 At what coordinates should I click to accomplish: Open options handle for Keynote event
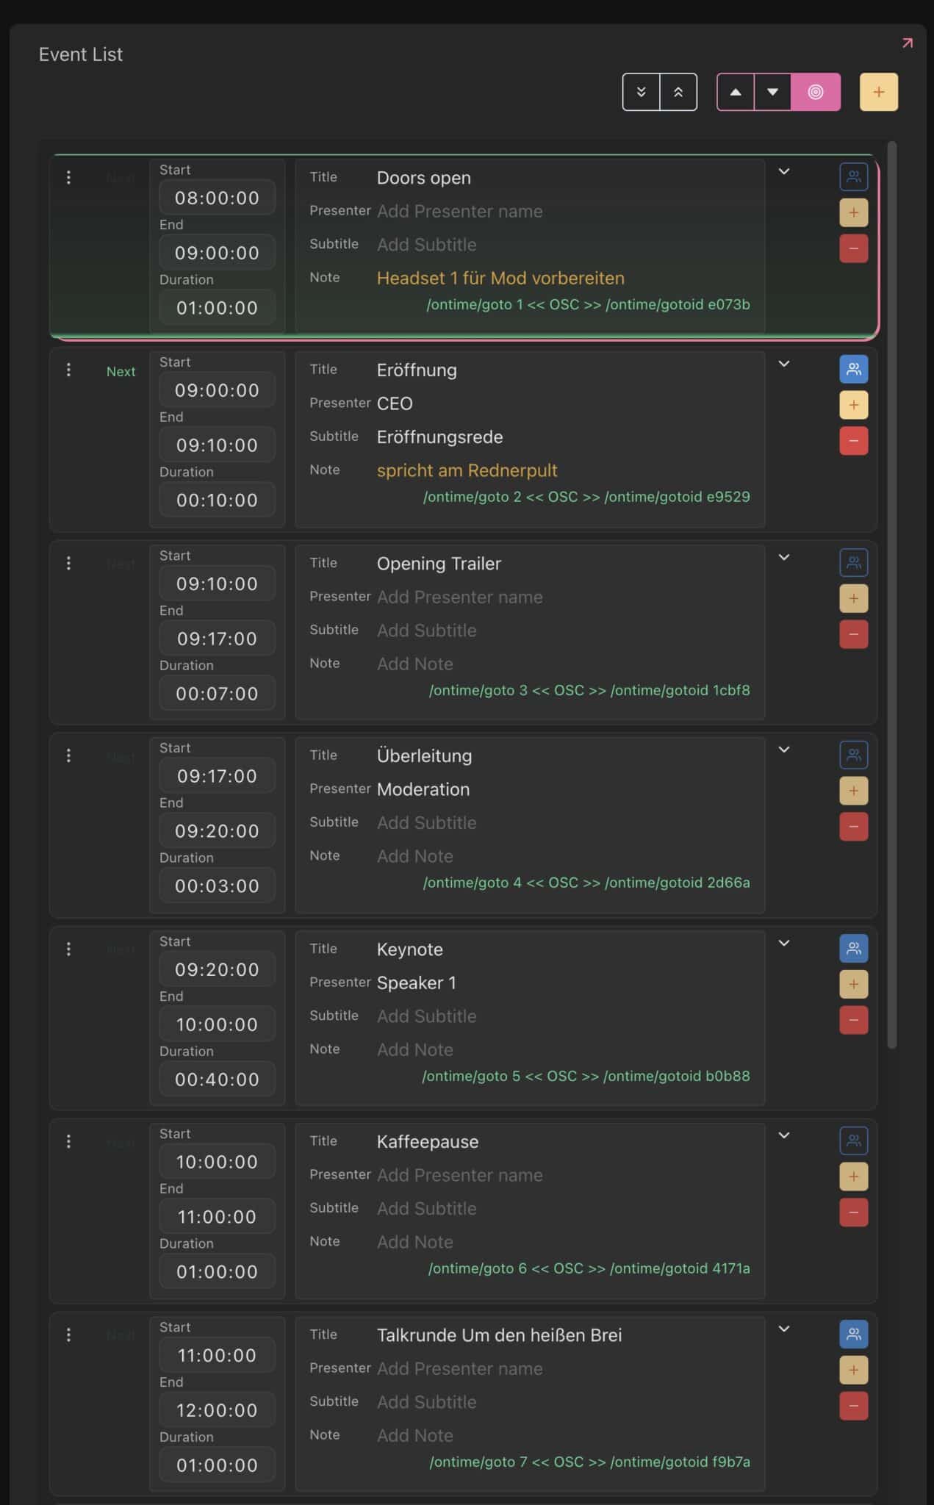(x=68, y=949)
